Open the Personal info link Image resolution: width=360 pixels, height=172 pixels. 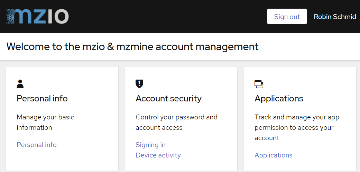point(37,145)
